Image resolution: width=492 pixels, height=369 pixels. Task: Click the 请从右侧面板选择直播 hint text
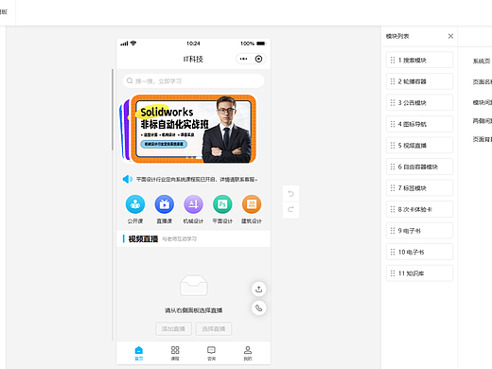[x=193, y=310]
